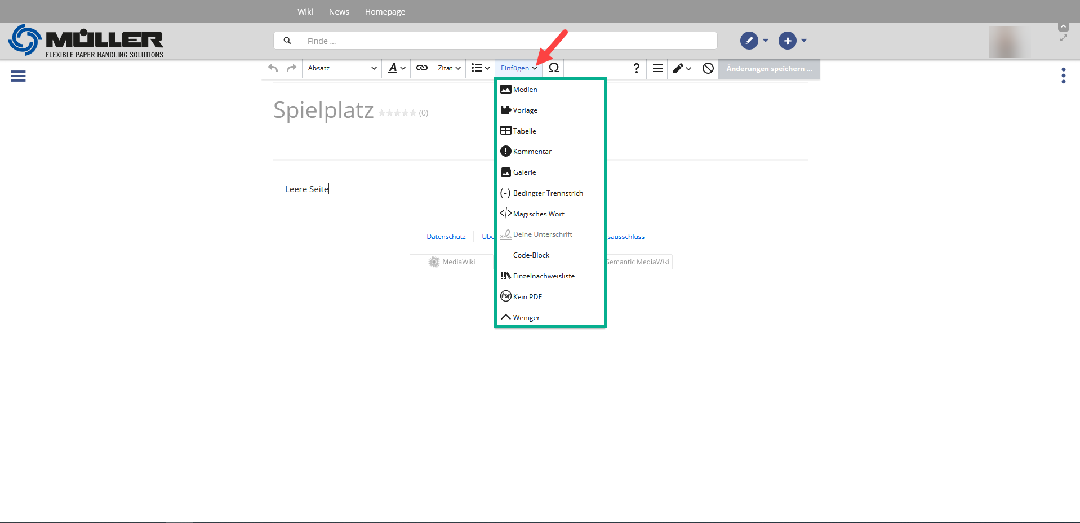The image size is (1080, 523).
Task: Click the Finde search input field
Action: point(496,41)
